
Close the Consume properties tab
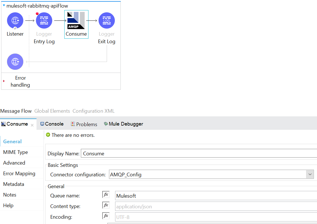click(32, 125)
